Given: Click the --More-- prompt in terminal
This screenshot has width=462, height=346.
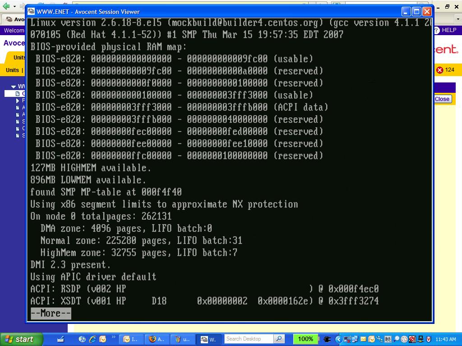Looking at the screenshot, I should coord(51,313).
